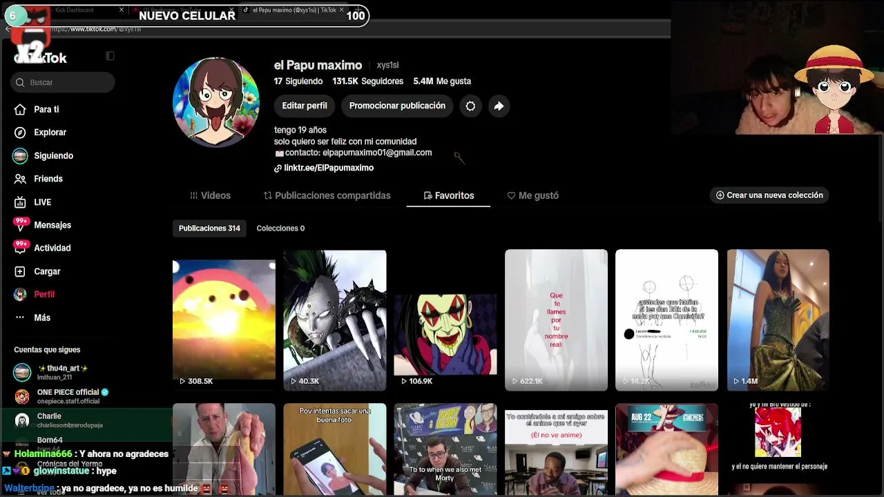Click the share profile arrow icon
The image size is (884, 497).
[x=499, y=106]
